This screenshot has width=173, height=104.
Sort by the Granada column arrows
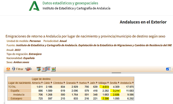[x=77, y=83]
